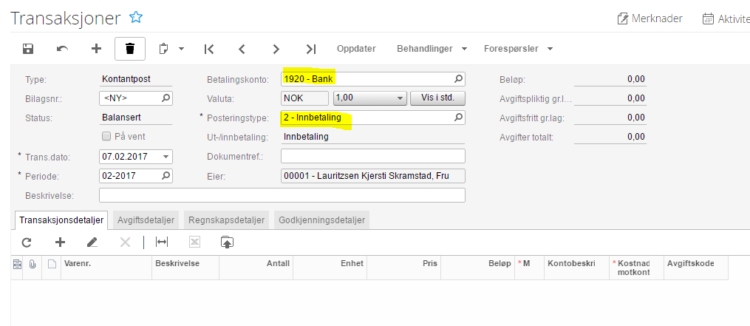
Task: Click the save diskette icon
Action: tap(28, 49)
